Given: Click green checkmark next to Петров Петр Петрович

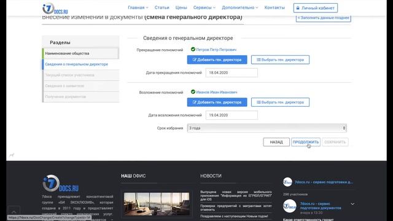Looking at the screenshot, I should point(193,49).
